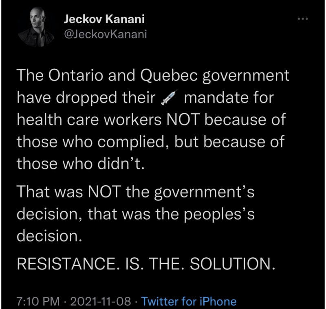Open the tweet's more options menu
Image resolution: width=326 pixels, height=309 pixels.
click(x=302, y=19)
